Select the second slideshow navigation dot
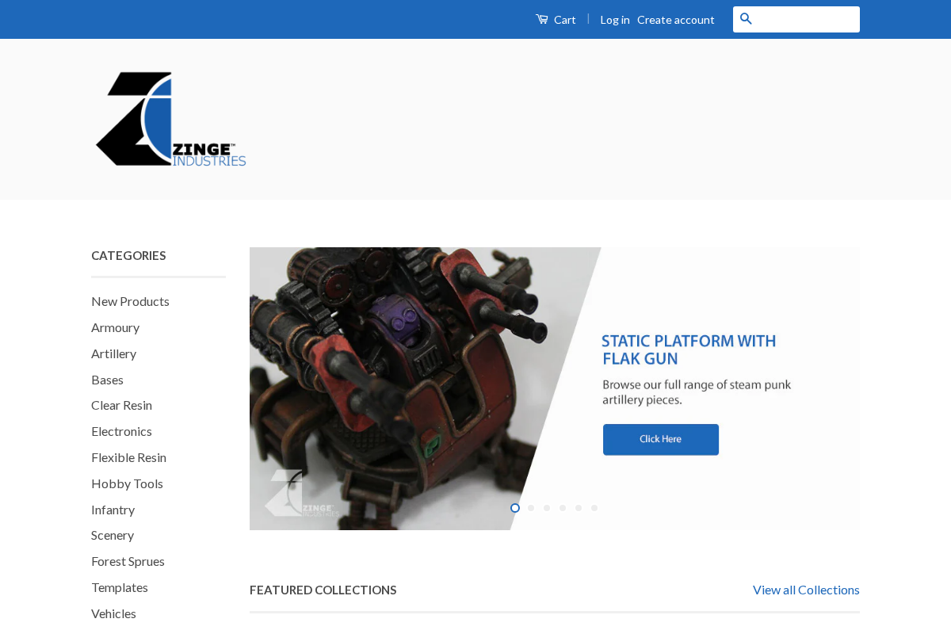Image resolution: width=951 pixels, height=634 pixels. coord(530,507)
